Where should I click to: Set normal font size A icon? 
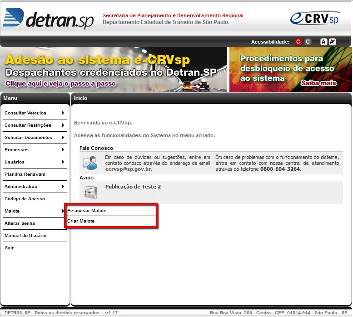[323, 42]
